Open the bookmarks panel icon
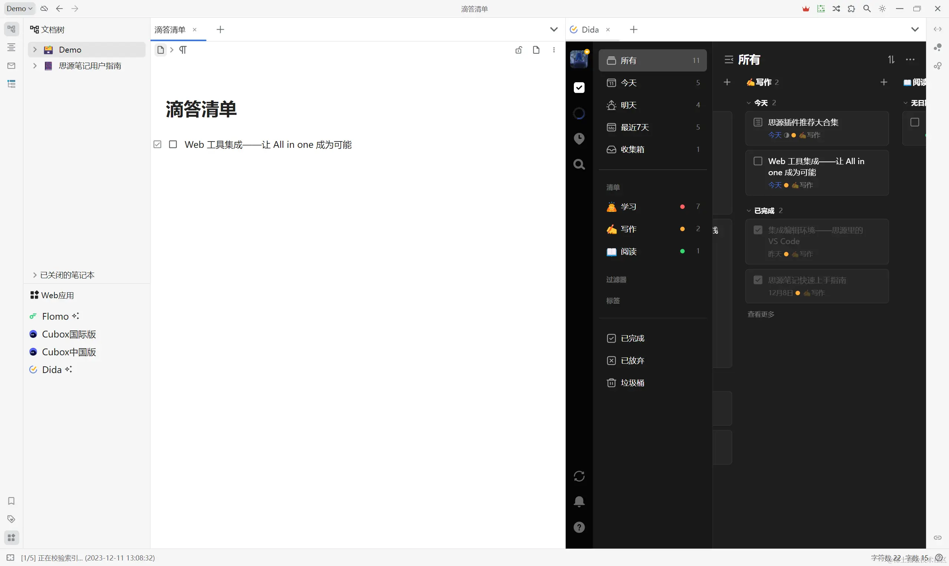 [11, 501]
